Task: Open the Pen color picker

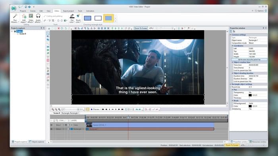Action: click(x=72, y=18)
